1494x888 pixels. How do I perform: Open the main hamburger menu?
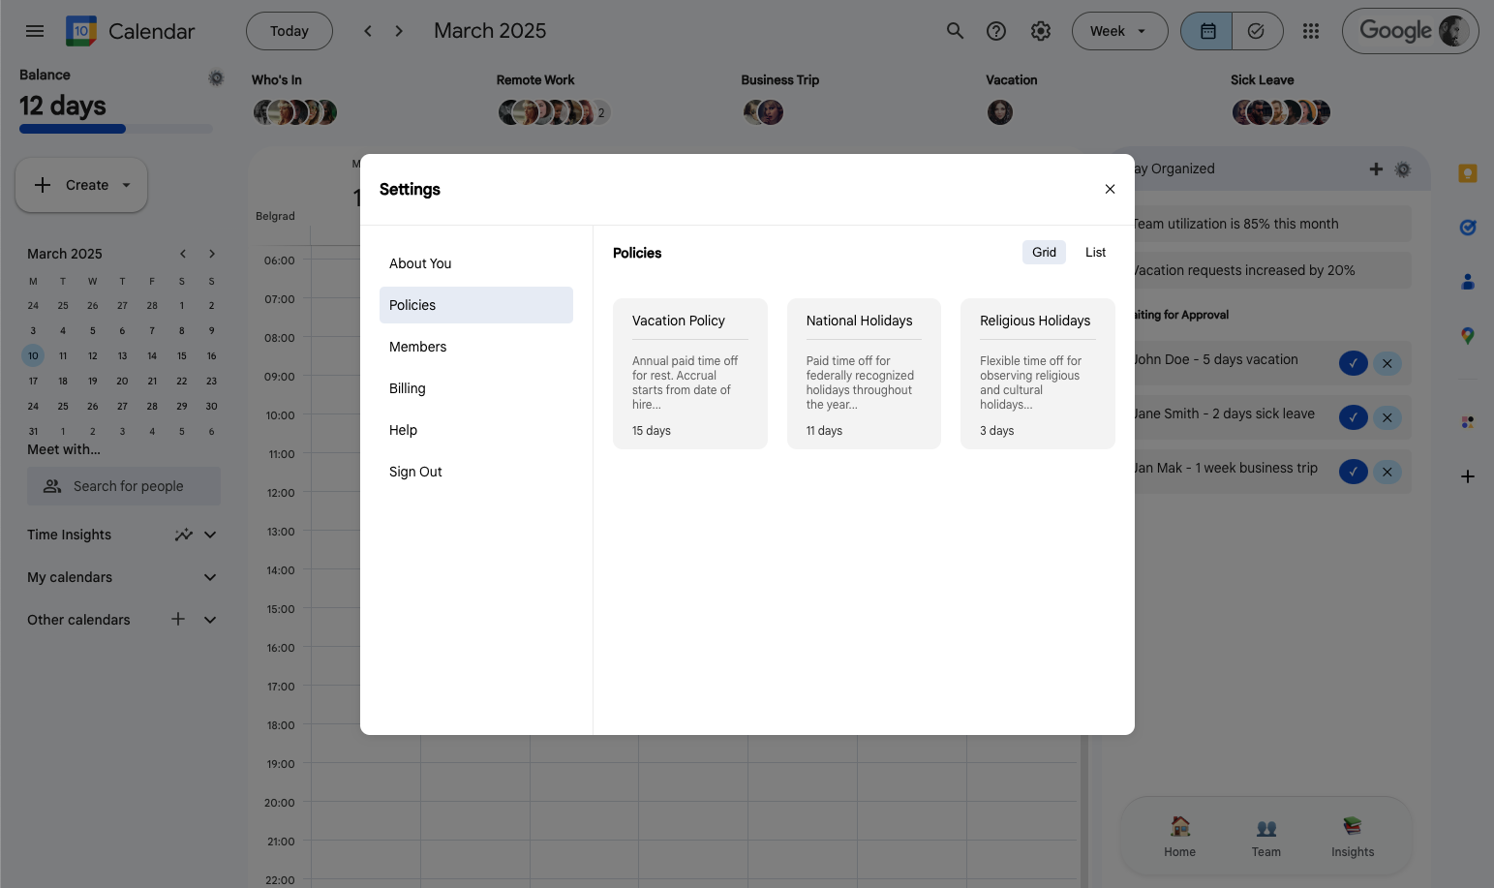coord(35,31)
